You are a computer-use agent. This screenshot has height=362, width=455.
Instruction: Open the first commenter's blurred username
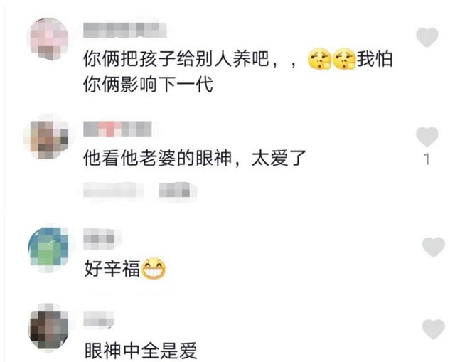[x=125, y=30]
